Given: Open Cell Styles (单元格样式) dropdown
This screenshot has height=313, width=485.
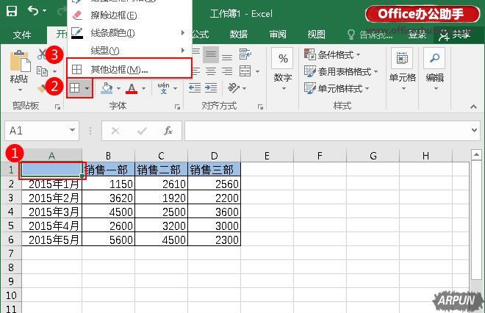Looking at the screenshot, I should tap(343, 89).
